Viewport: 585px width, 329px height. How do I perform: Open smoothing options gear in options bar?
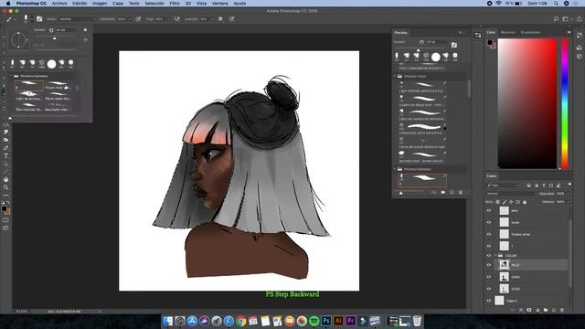pos(220,18)
